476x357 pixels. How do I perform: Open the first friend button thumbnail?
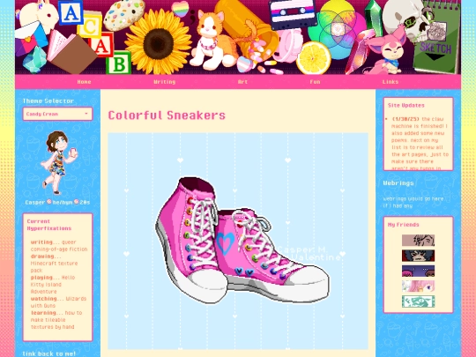click(418, 240)
